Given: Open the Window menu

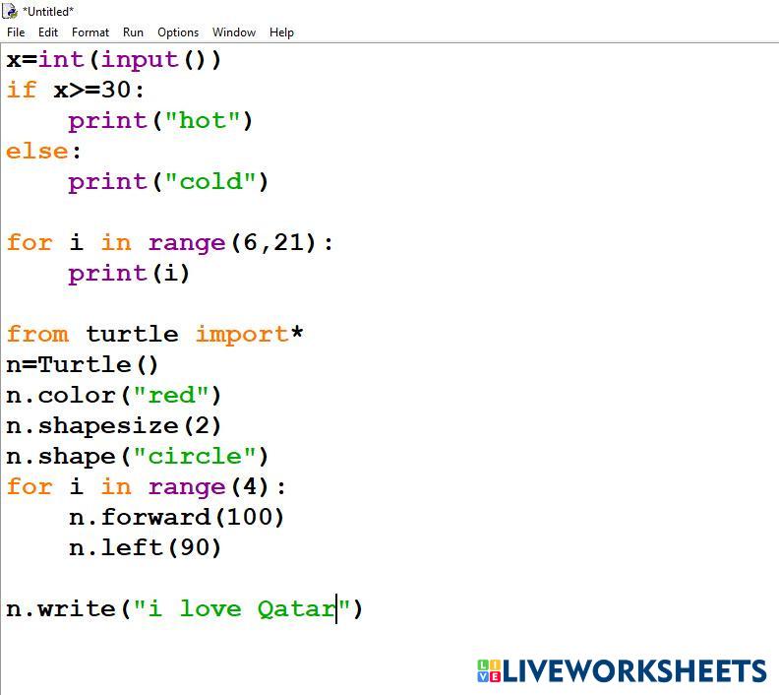Looking at the screenshot, I should click(234, 32).
